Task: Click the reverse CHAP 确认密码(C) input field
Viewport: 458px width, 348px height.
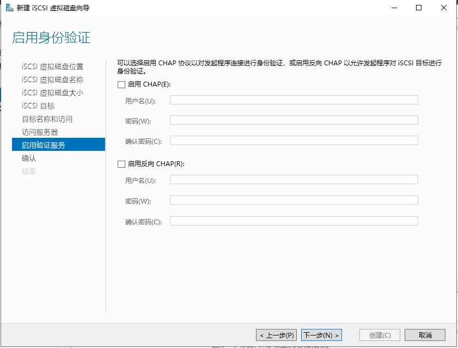Action: [x=294, y=221]
